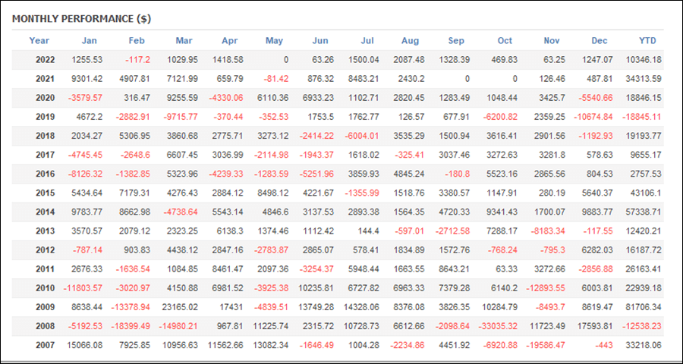Select December 2019 value -10674.84

pyautogui.click(x=591, y=117)
